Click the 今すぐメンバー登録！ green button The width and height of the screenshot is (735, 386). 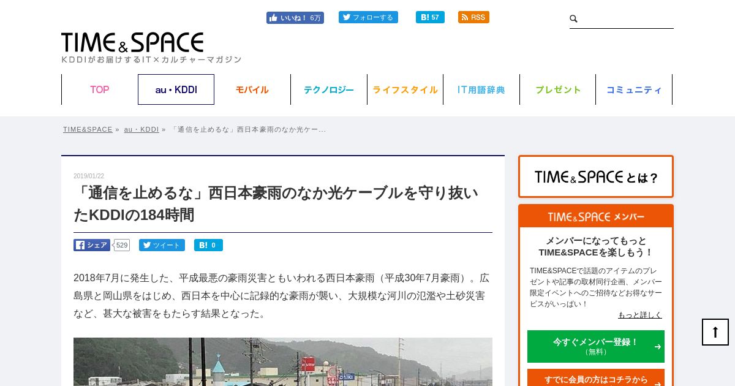[x=596, y=346]
